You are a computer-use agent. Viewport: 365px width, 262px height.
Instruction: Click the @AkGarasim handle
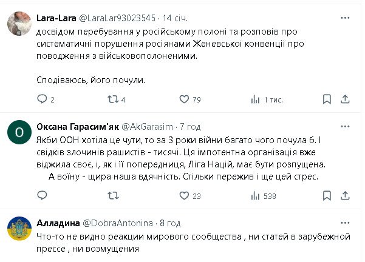point(149,126)
